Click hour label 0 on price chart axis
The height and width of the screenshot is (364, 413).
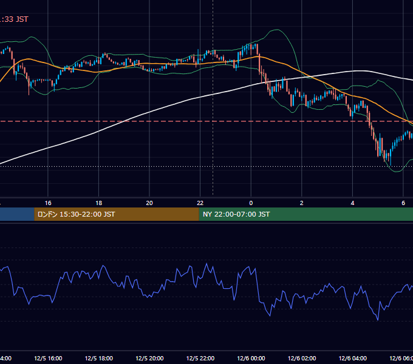click(251, 203)
